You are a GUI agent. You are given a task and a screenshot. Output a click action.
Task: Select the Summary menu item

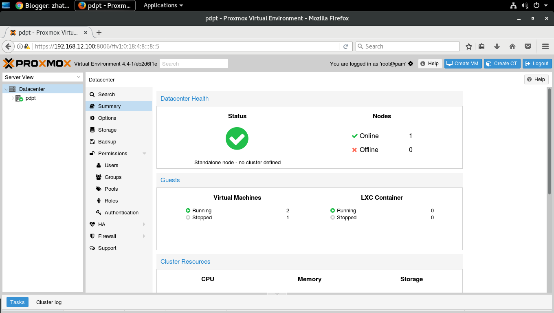click(x=119, y=106)
